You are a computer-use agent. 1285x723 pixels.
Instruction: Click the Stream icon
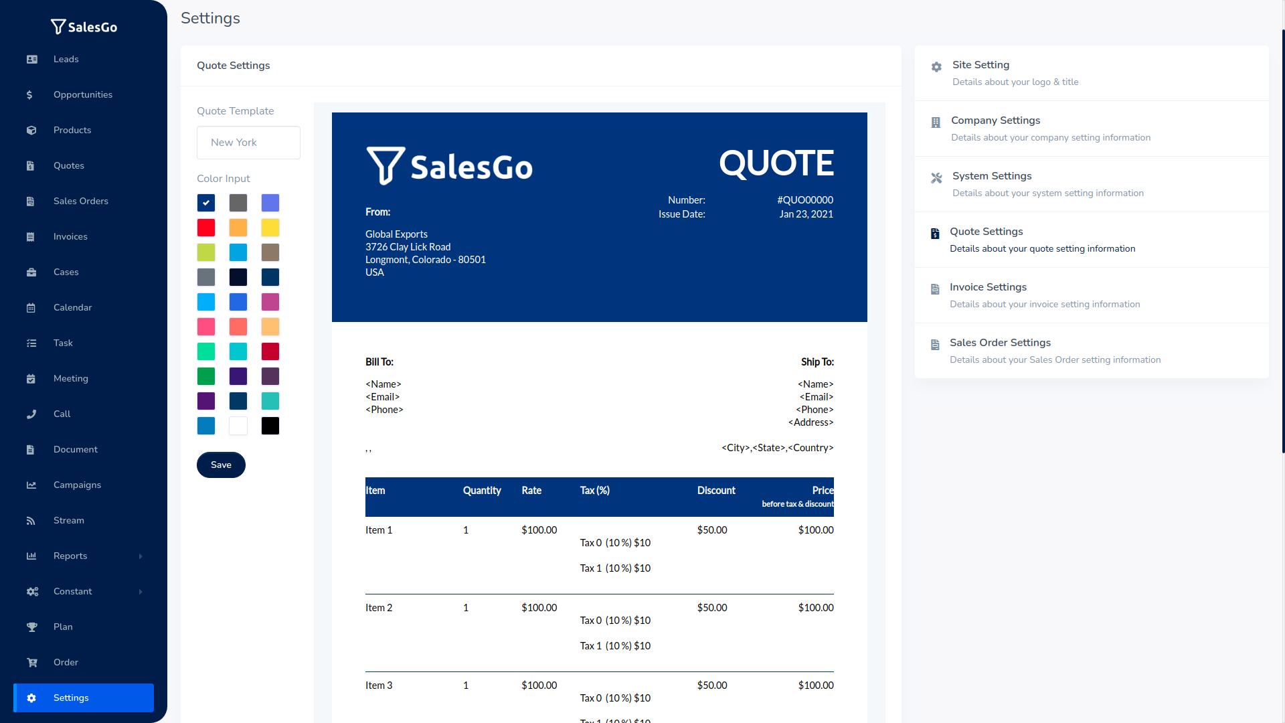pos(31,520)
